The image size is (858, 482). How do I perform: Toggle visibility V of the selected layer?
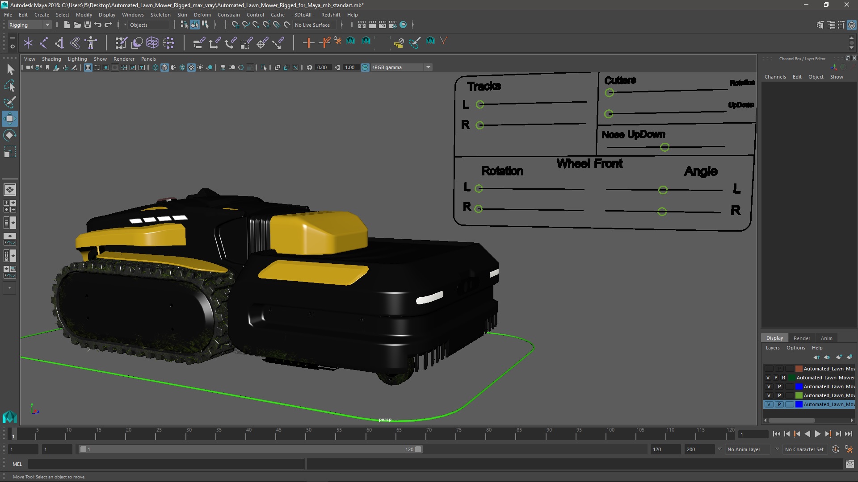click(x=769, y=404)
